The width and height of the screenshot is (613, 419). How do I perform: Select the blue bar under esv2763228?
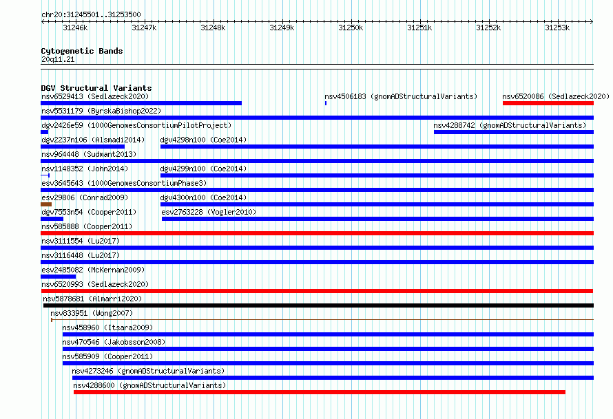(377, 219)
